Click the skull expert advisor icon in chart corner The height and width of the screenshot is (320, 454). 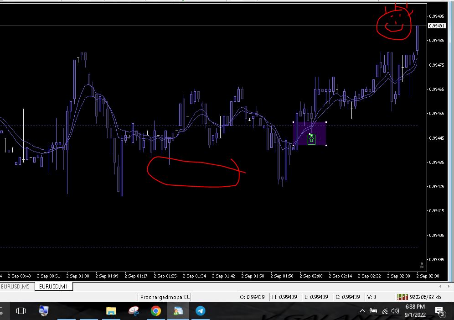click(422, 265)
